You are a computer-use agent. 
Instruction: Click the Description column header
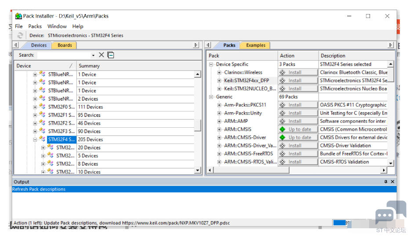point(357,56)
